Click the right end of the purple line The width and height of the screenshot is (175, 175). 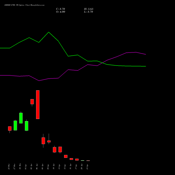click(146, 54)
